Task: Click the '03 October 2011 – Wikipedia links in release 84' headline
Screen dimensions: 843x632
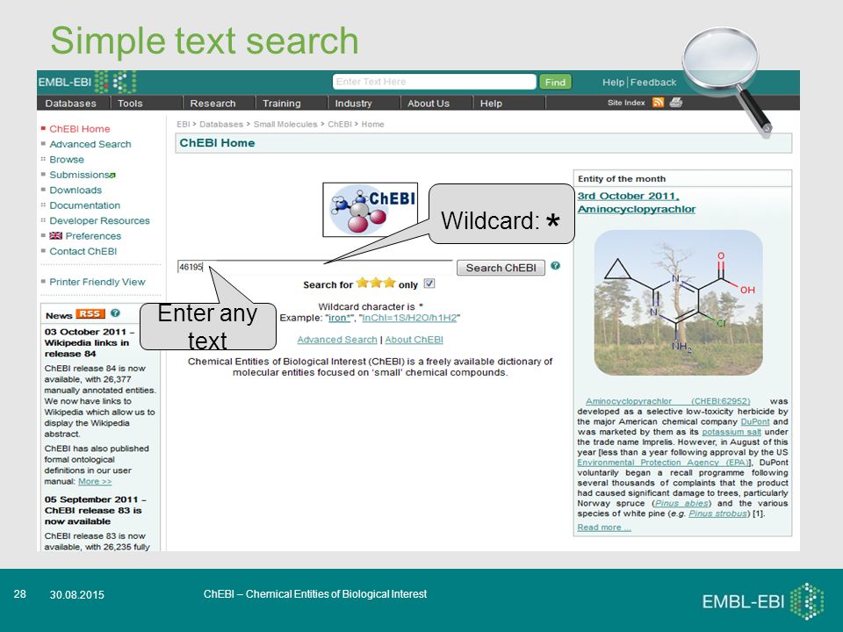Action: [x=90, y=343]
